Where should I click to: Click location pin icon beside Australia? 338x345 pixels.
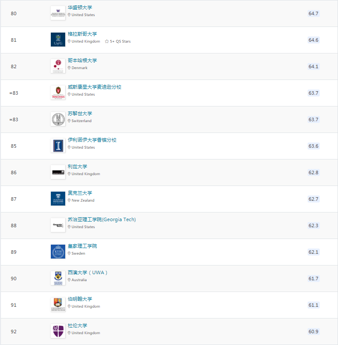(69, 280)
